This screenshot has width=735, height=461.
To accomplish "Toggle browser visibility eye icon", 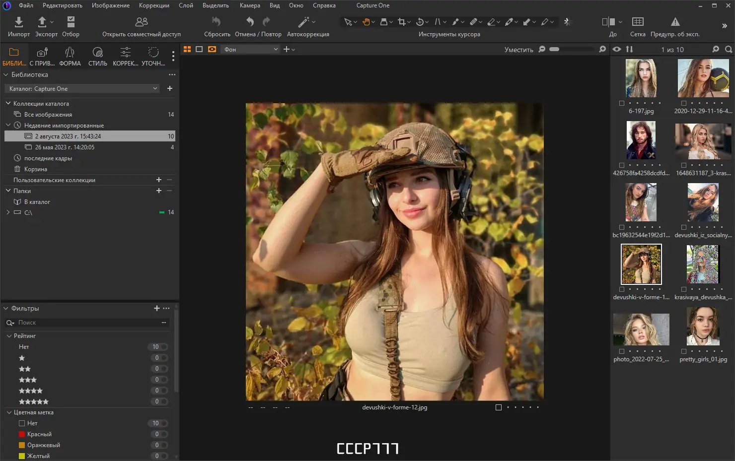I will click(617, 49).
